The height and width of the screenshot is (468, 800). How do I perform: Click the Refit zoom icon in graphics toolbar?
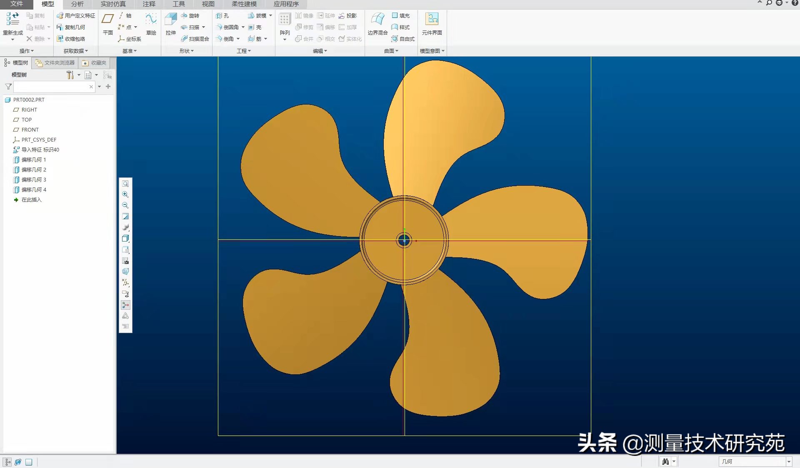click(125, 184)
